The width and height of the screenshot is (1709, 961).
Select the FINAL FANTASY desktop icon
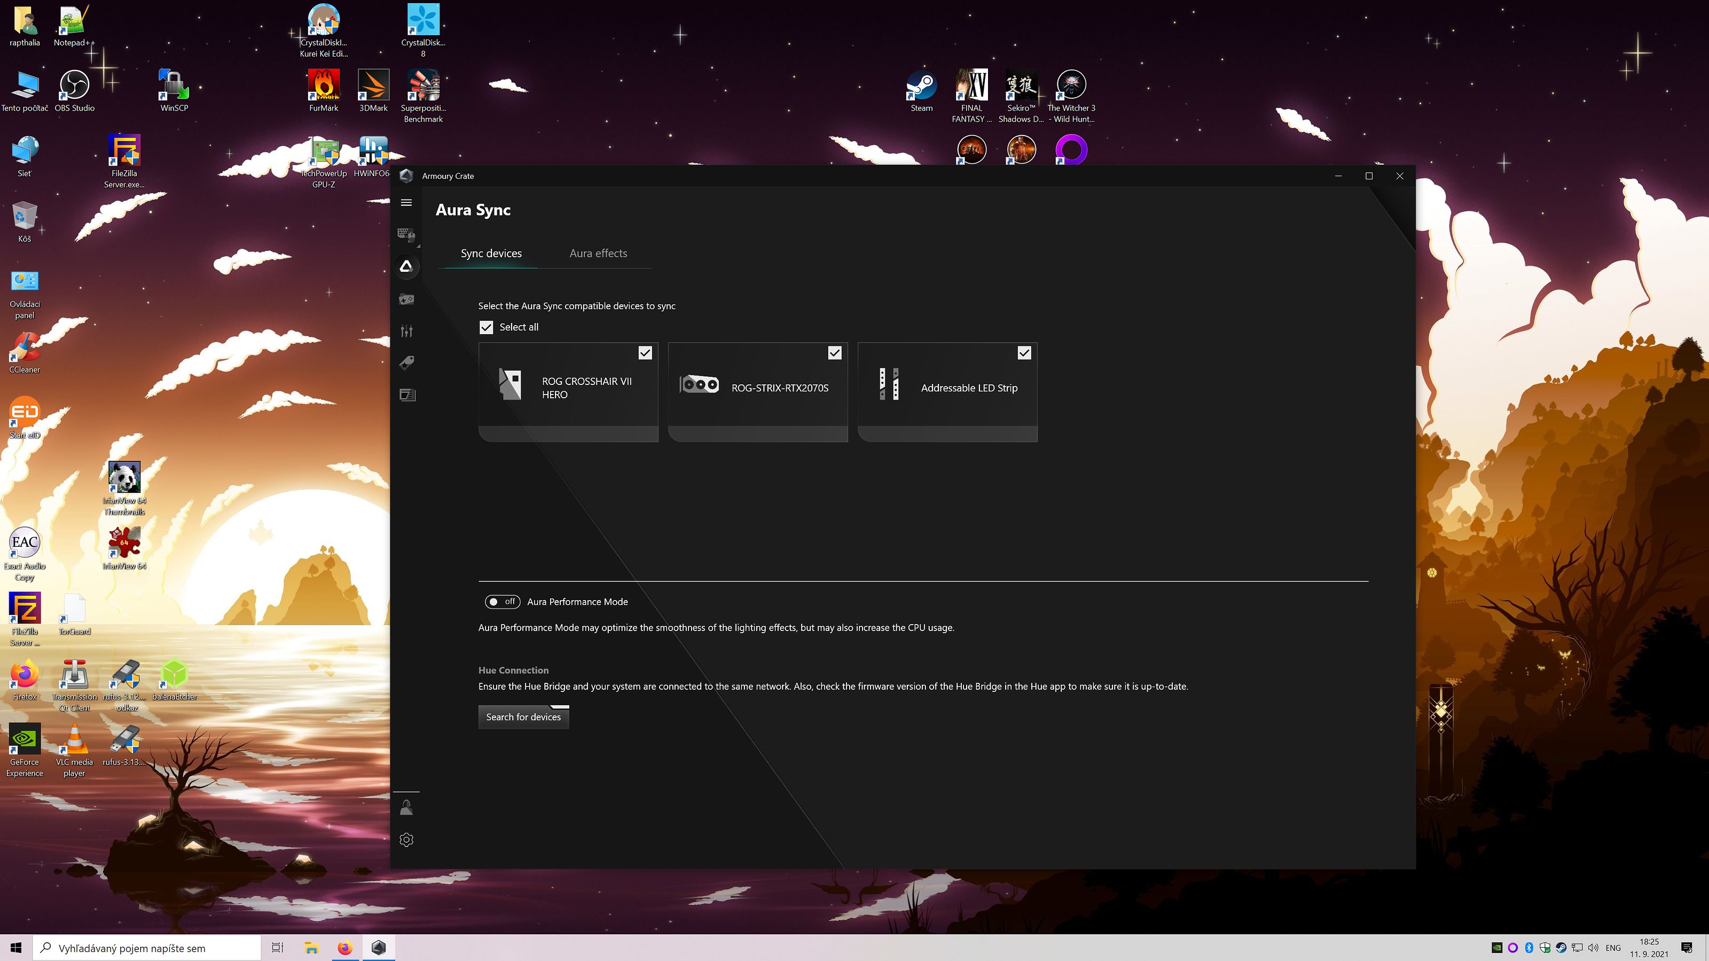(972, 96)
